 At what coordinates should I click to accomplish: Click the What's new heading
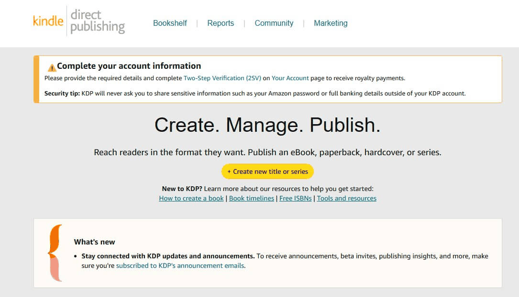point(94,242)
